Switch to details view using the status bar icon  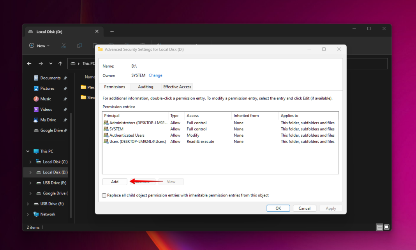click(x=379, y=227)
